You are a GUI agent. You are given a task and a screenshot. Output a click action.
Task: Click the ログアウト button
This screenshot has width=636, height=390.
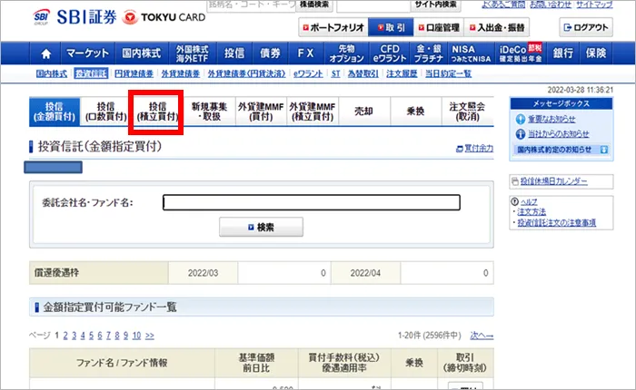(586, 27)
